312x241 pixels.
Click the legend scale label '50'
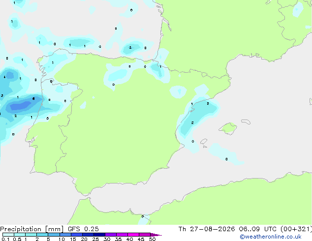[x=152, y=239]
